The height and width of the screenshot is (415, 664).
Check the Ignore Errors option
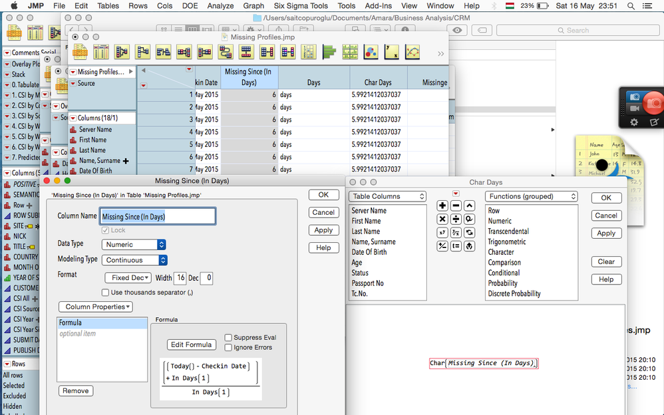(x=228, y=347)
